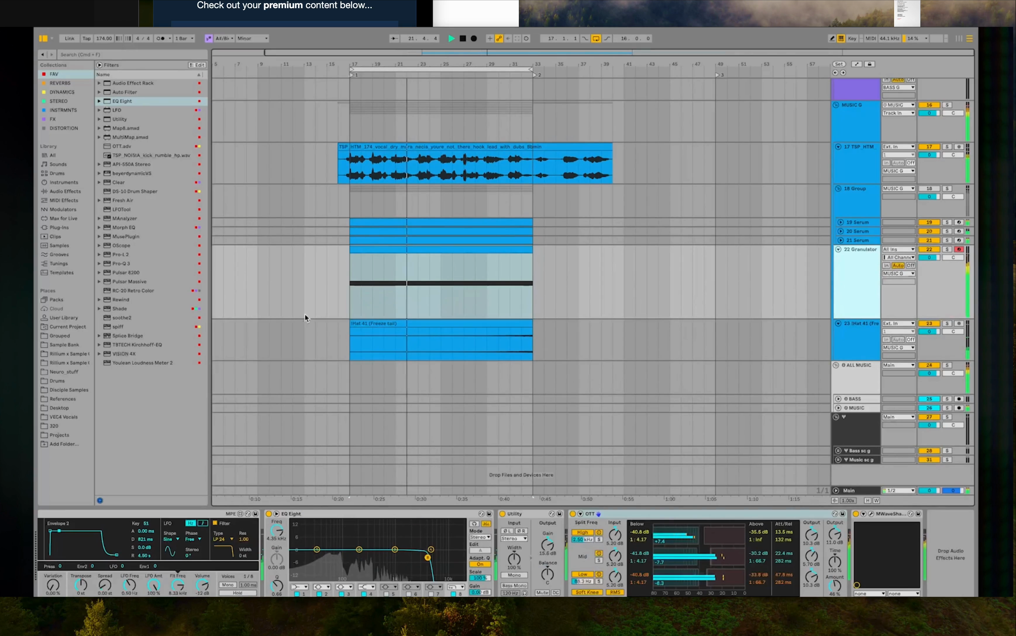Click the Follow playback arrow icon

point(394,38)
